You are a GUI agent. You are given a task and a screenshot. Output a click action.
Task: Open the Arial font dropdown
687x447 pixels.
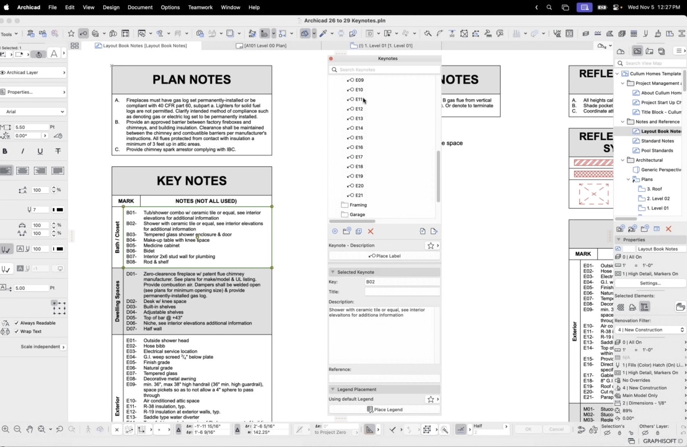pyautogui.click(x=33, y=112)
